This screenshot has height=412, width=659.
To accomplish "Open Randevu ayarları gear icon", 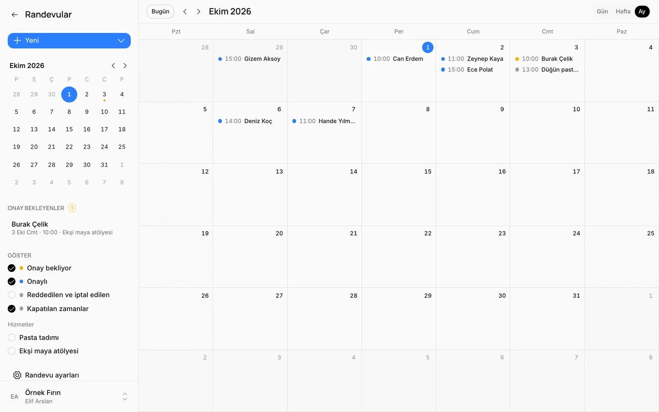I will pos(17,375).
